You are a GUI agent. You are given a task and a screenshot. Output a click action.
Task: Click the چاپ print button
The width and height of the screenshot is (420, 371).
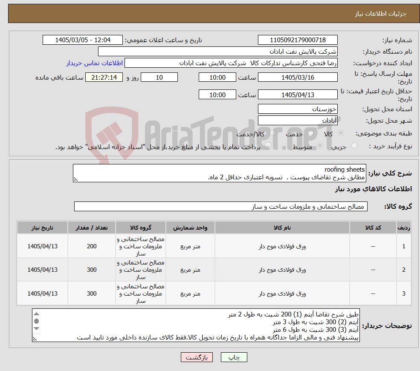[x=234, y=357]
